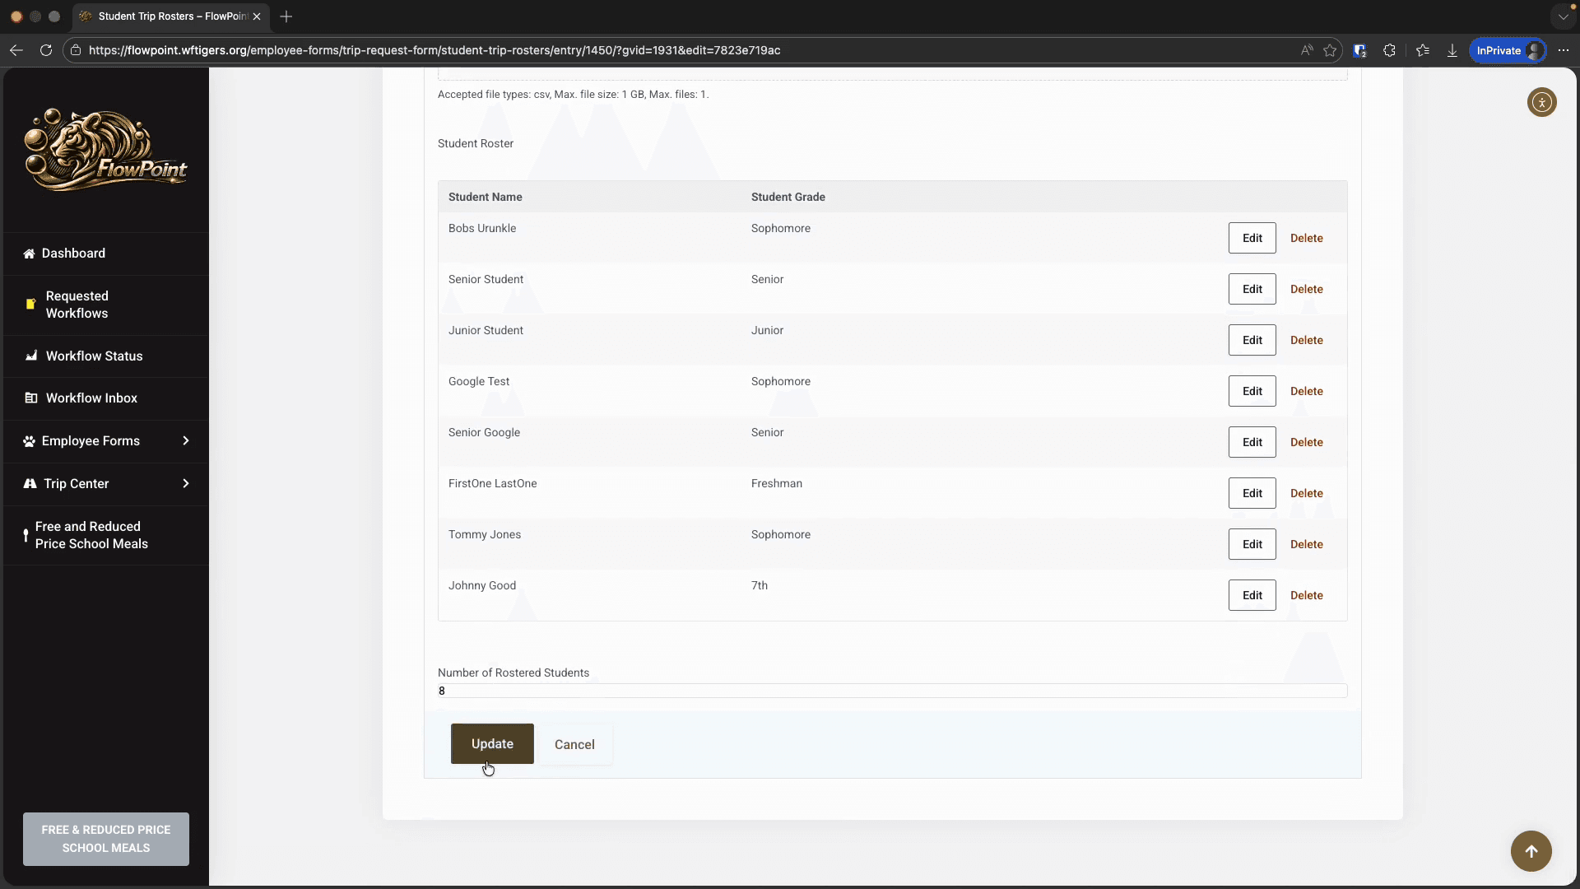Click the Number of Rostered Students field
The image size is (1580, 889).
pos(892,691)
